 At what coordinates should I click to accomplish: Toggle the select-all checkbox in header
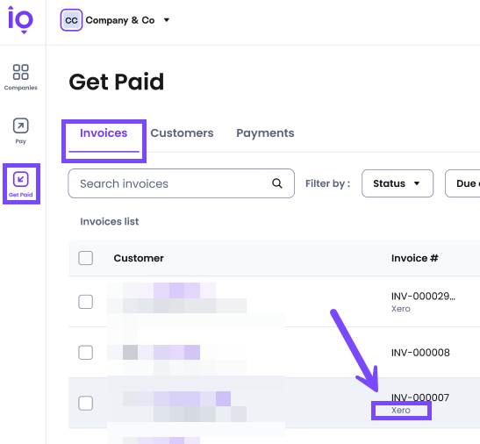click(x=85, y=258)
